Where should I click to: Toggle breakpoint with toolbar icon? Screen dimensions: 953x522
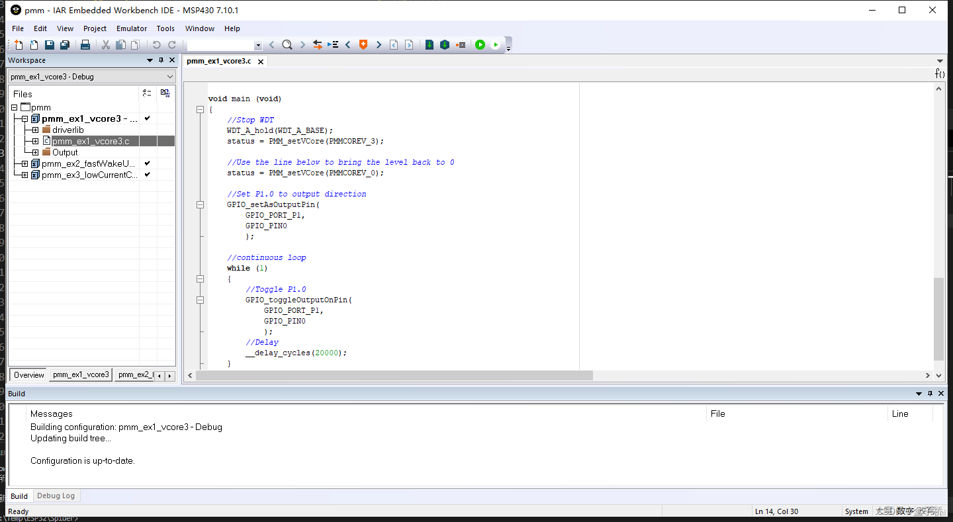coord(461,45)
